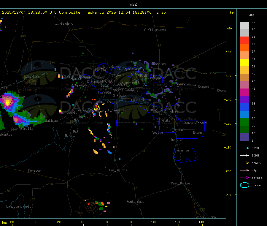This screenshot has width=267, height=226.
Task: Click the 'Cuadales' place label
Action: (158, 64)
